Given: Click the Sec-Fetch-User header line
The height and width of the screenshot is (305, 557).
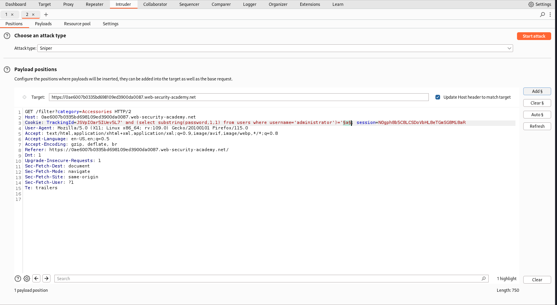Looking at the screenshot, I should [x=49, y=182].
